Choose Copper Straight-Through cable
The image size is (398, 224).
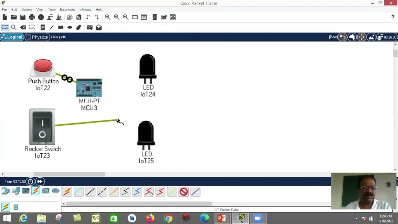click(x=90, y=192)
